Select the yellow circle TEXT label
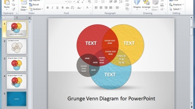 tap(129, 43)
